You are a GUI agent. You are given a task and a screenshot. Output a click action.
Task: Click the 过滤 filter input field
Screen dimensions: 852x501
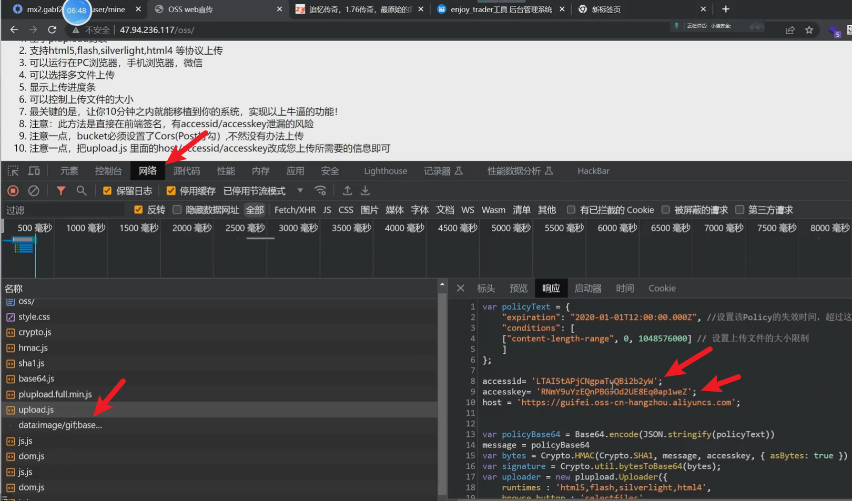pyautogui.click(x=63, y=210)
